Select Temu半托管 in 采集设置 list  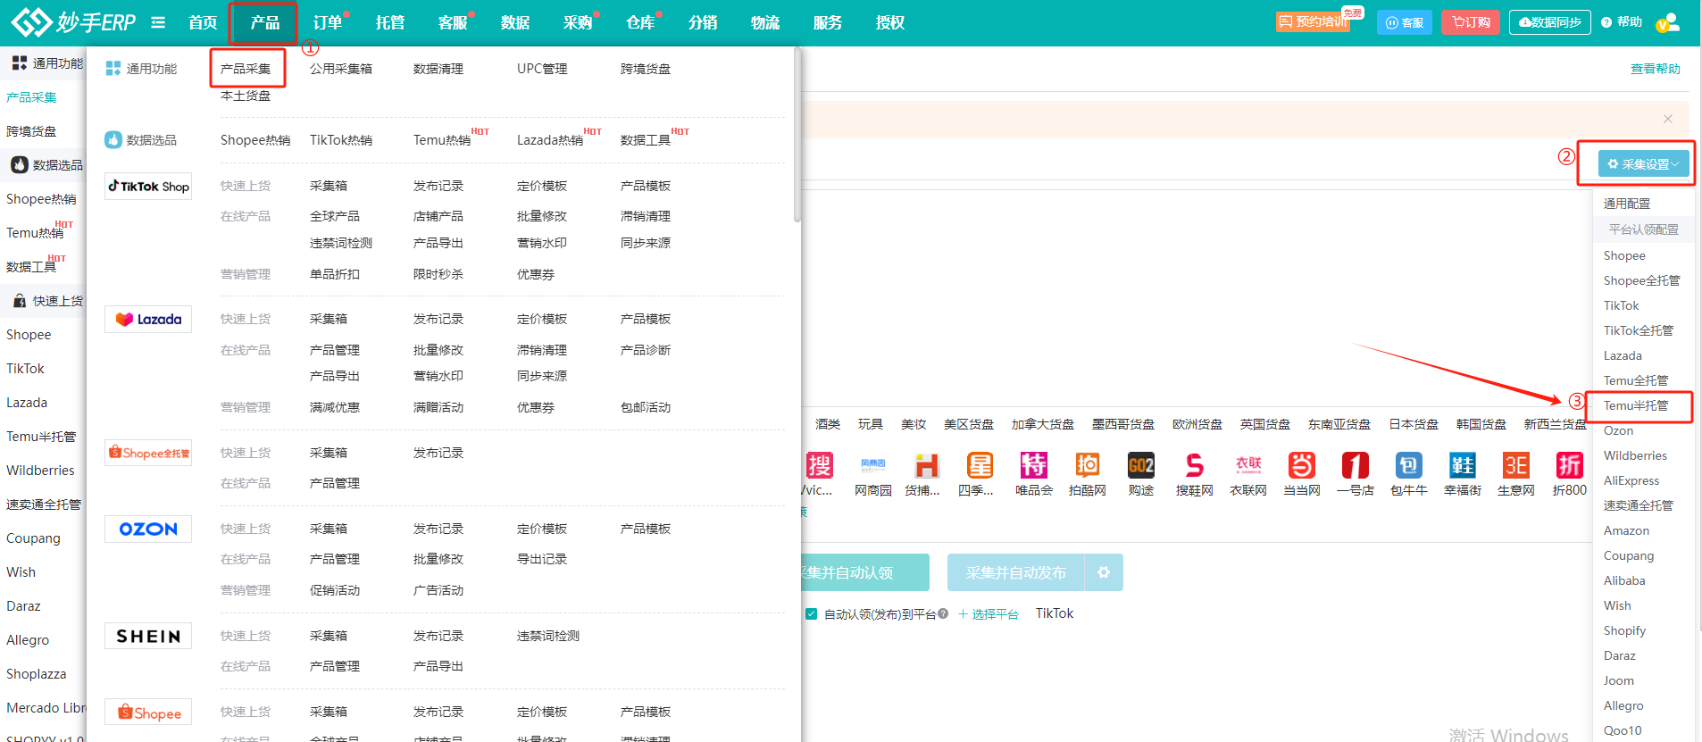tap(1635, 405)
